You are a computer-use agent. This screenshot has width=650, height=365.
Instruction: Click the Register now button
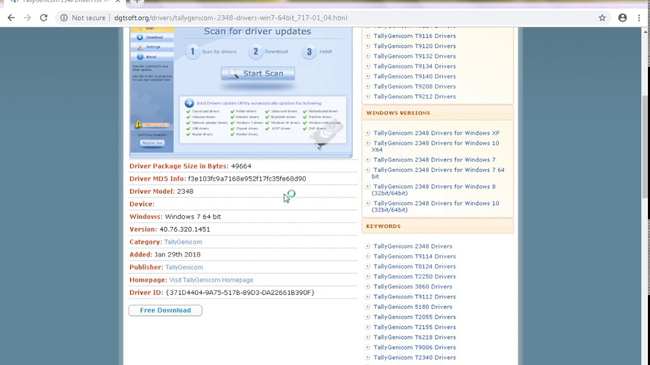click(x=152, y=143)
